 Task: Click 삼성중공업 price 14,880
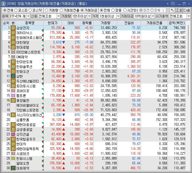(56, 129)
